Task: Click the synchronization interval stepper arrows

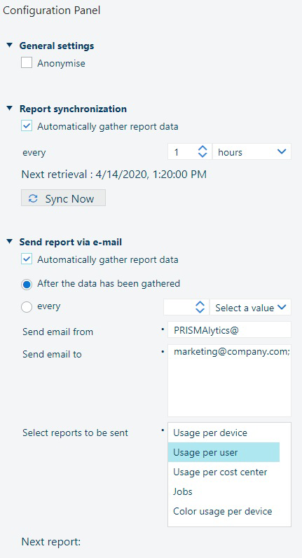Action: tap(202, 151)
